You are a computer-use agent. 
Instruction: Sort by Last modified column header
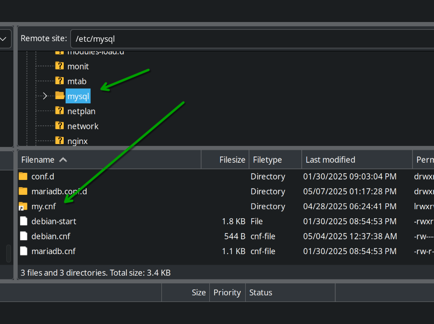(x=357, y=159)
